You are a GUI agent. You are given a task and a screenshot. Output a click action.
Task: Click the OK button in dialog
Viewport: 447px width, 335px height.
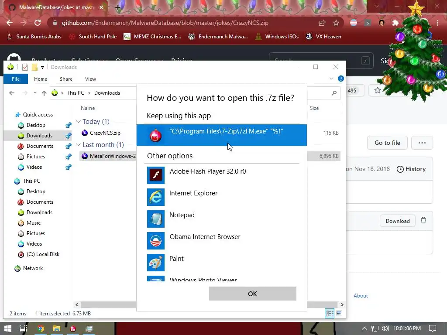pyautogui.click(x=253, y=294)
